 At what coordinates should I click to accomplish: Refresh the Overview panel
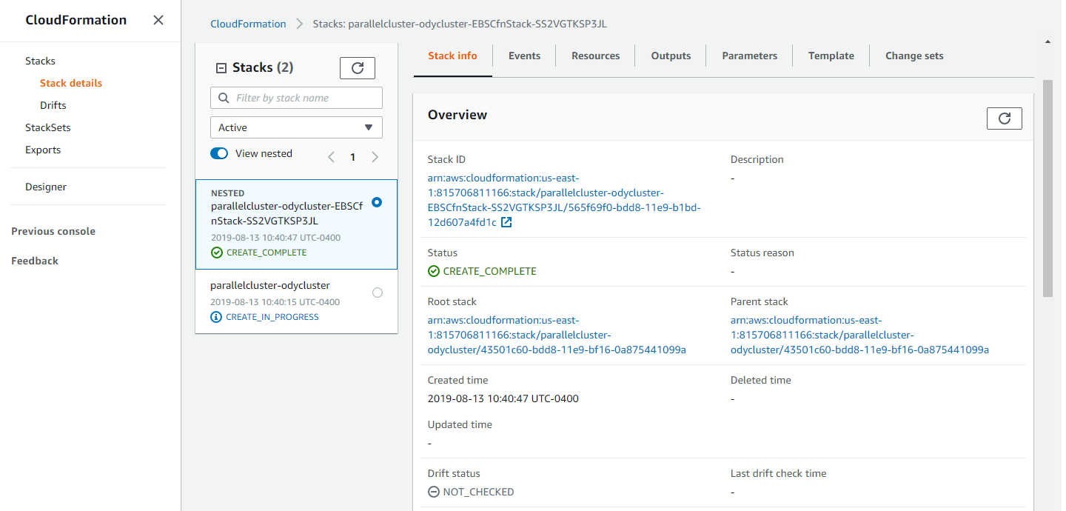point(1004,118)
